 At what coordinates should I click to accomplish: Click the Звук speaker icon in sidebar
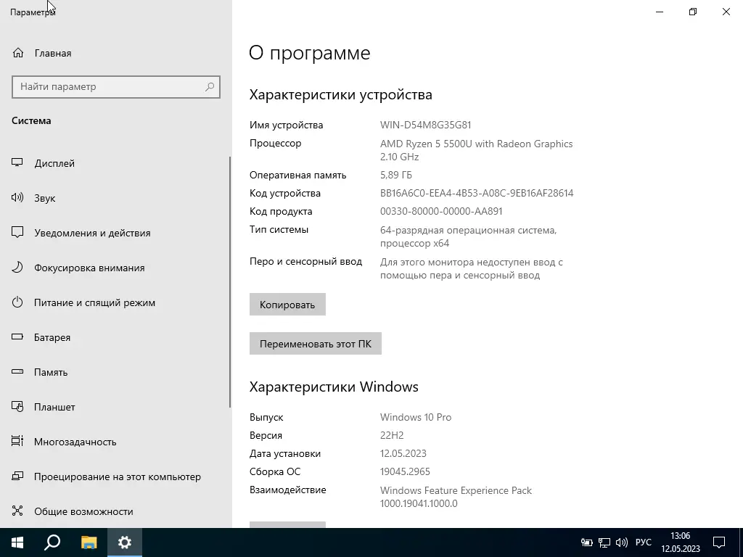17,198
